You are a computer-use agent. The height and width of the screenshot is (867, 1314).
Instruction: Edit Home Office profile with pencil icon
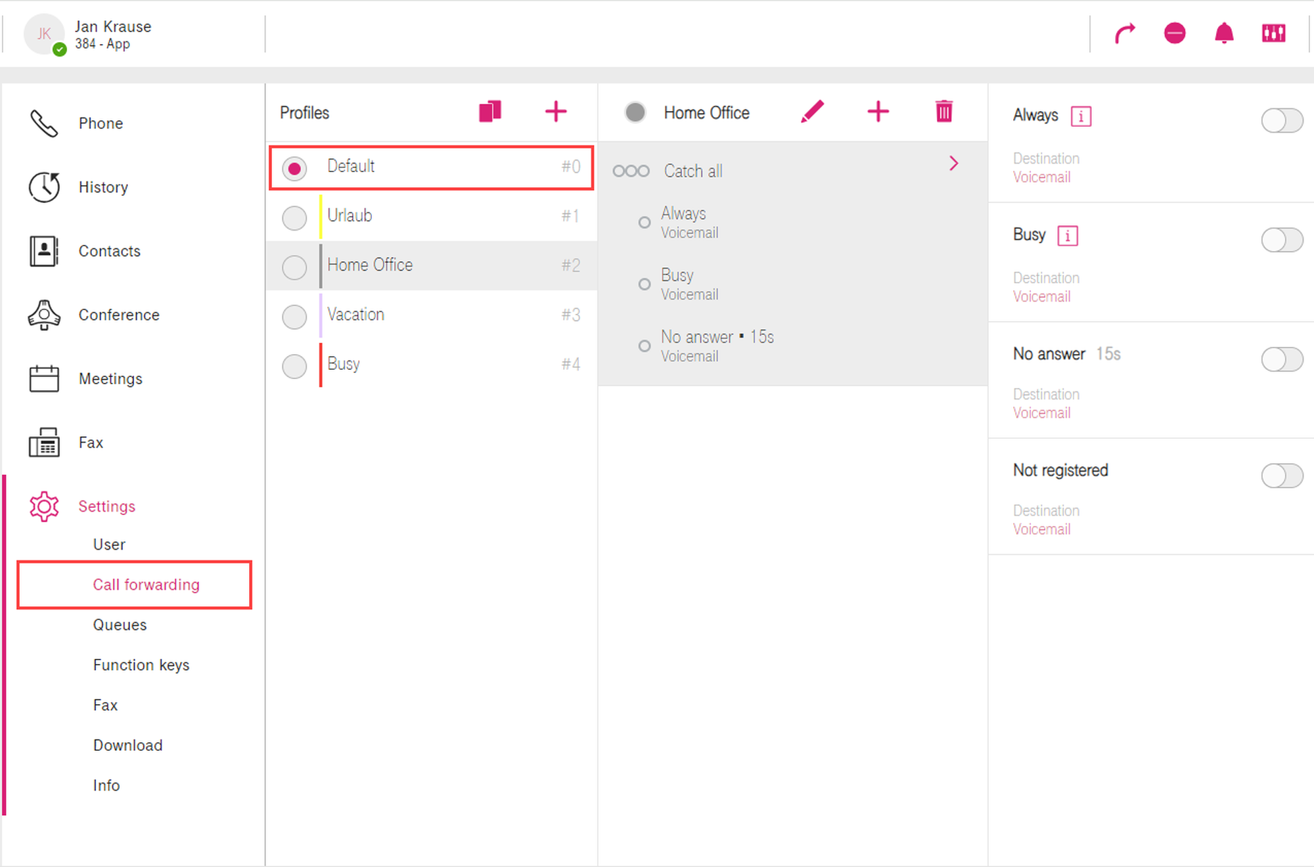click(x=813, y=112)
